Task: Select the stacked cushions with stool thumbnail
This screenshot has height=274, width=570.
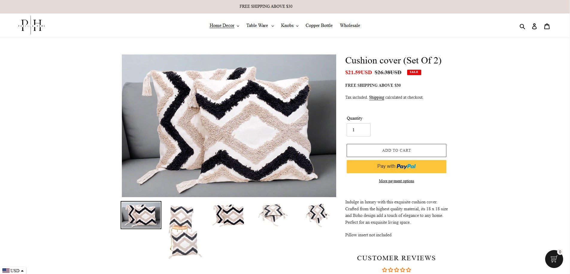Action: click(185, 230)
